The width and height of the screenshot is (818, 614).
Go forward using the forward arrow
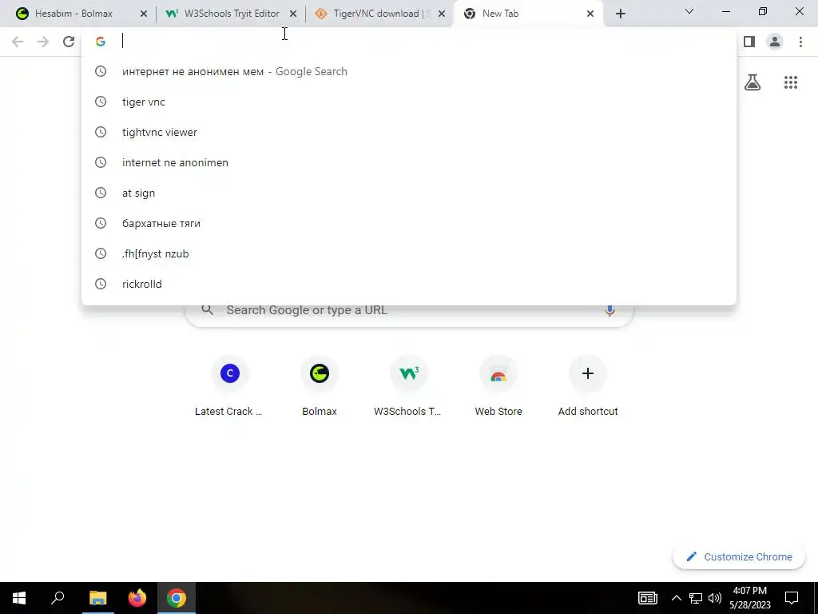[43, 42]
